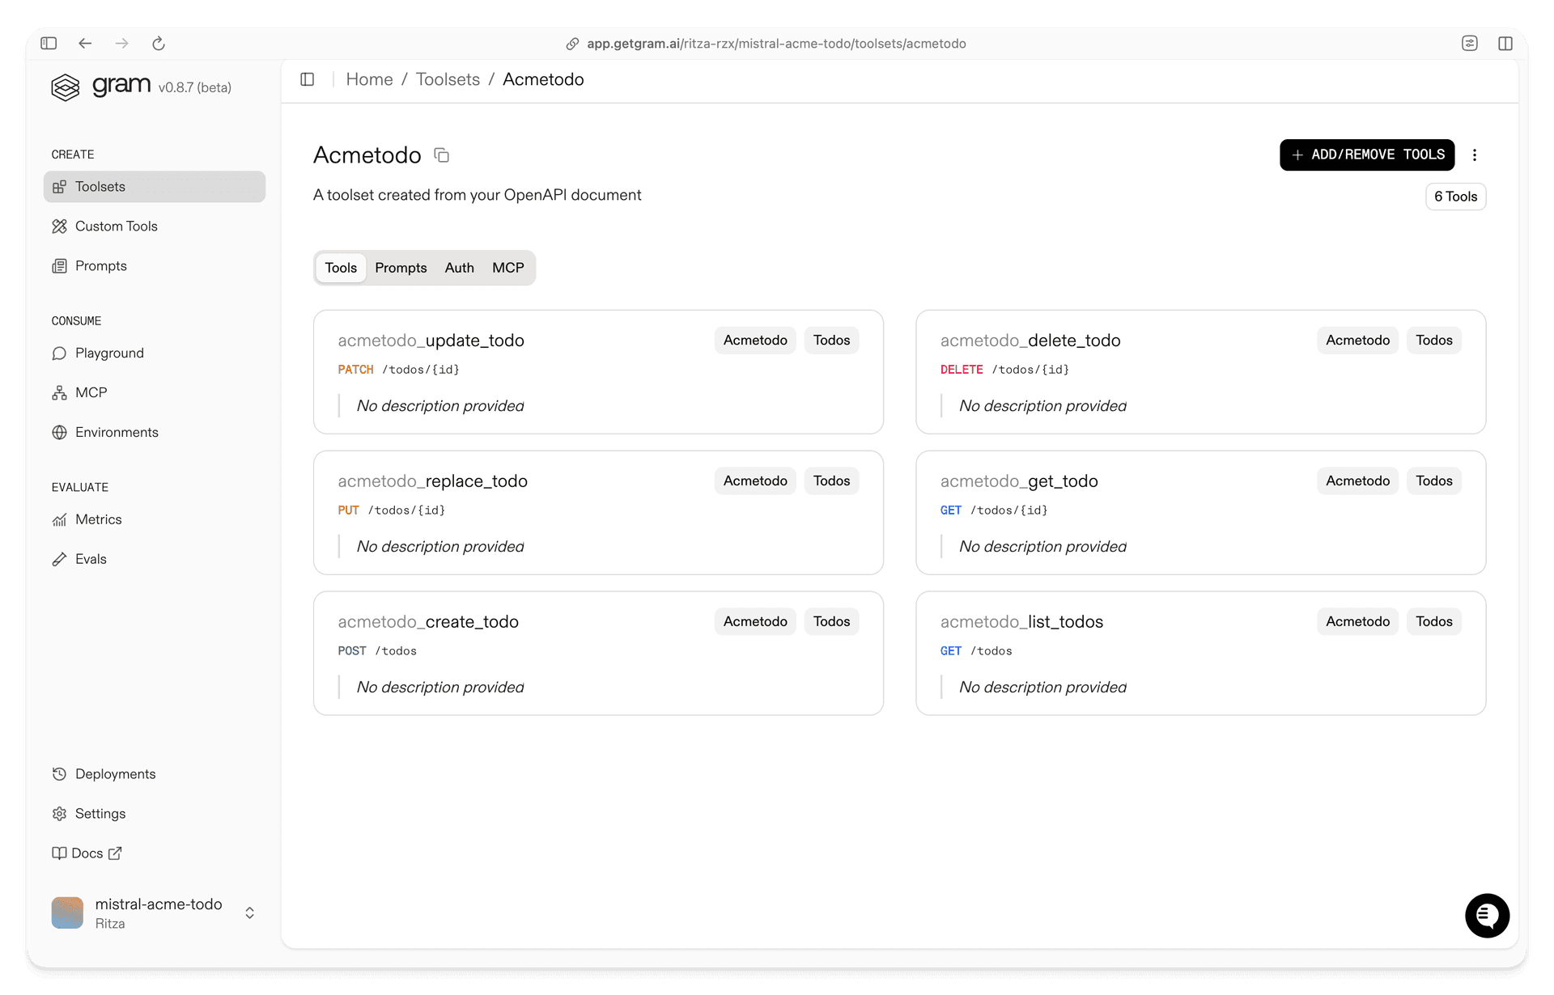
Task: Open the Prompts section under Create
Action: pos(100,265)
